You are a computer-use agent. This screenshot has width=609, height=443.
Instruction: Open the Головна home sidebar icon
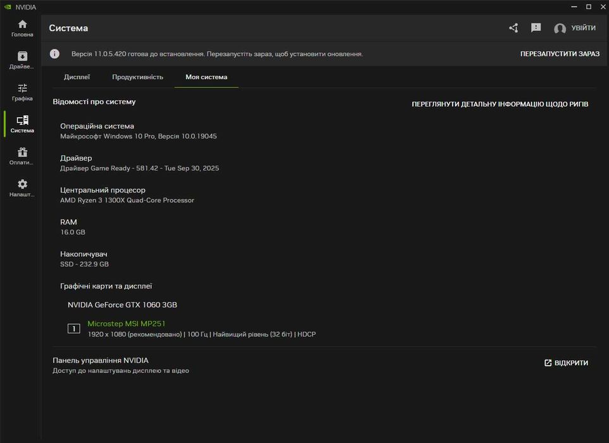(22, 28)
